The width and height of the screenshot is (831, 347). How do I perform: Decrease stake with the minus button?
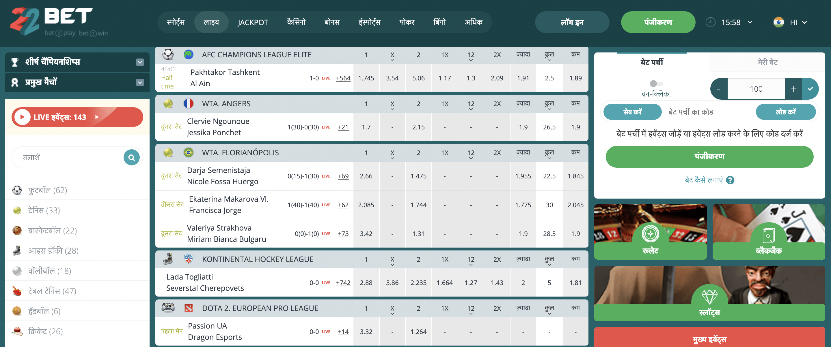(718, 89)
